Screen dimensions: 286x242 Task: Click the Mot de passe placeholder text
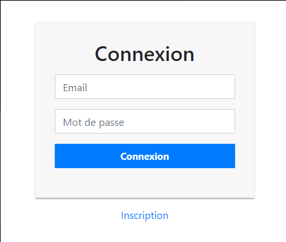93,123
